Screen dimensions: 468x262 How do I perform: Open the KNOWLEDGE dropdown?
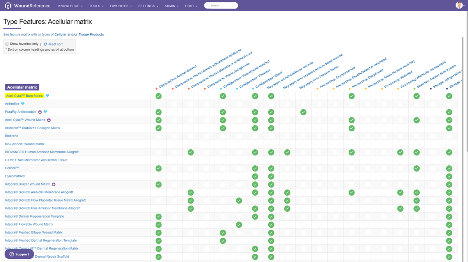[70, 6]
